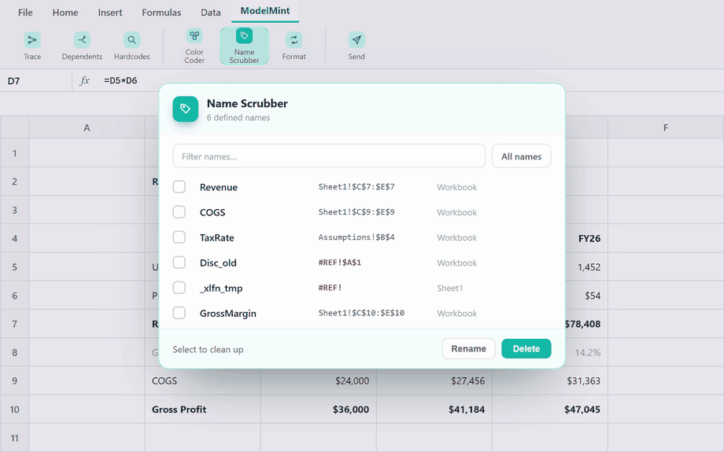Screen dimensions: 724x452
Task: Select row 9 header
Action: [x=15, y=381]
